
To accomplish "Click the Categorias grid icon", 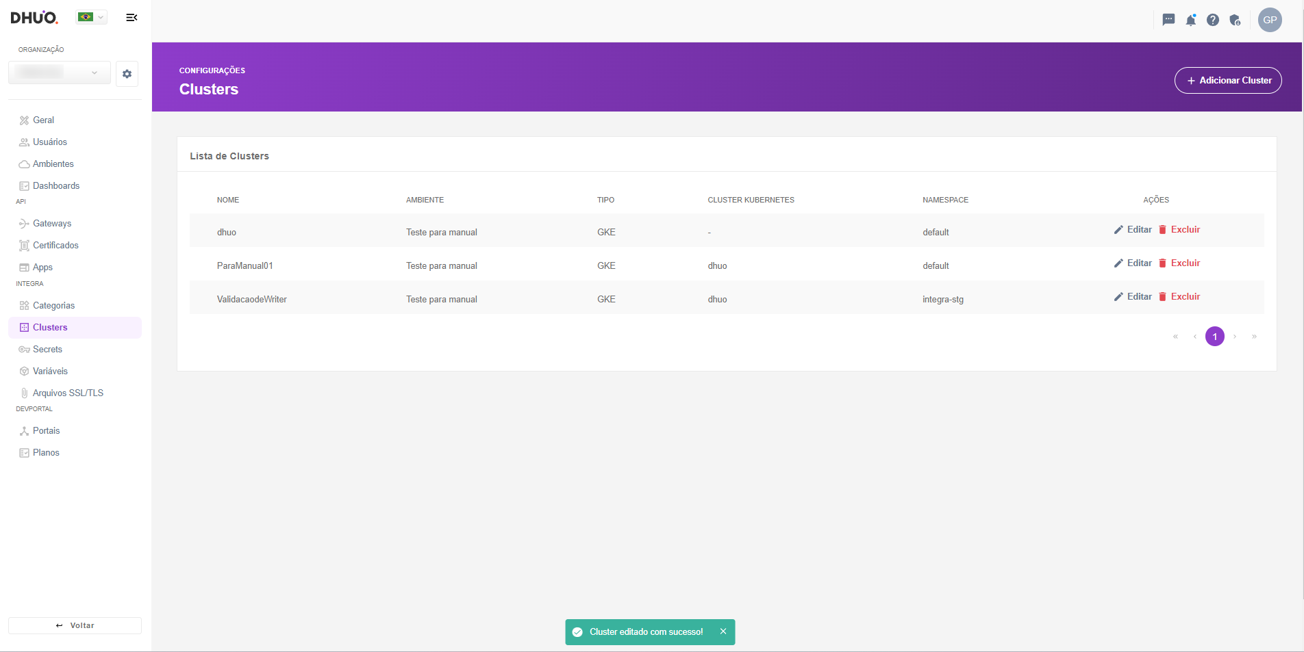I will (x=25, y=306).
